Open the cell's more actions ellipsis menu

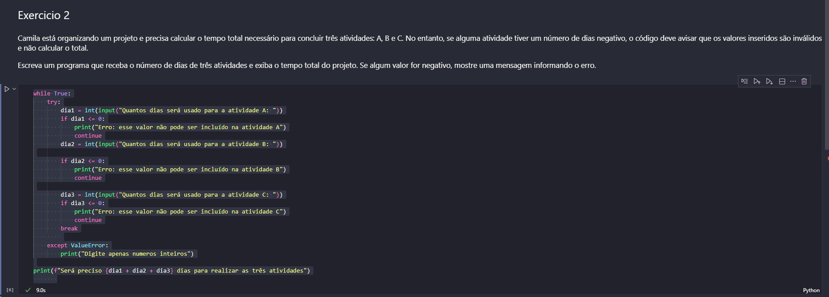pos(793,81)
